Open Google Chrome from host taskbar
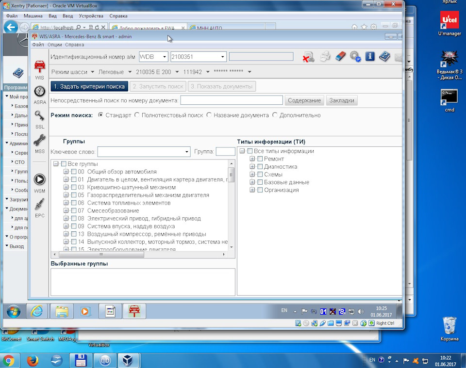 [8, 361]
